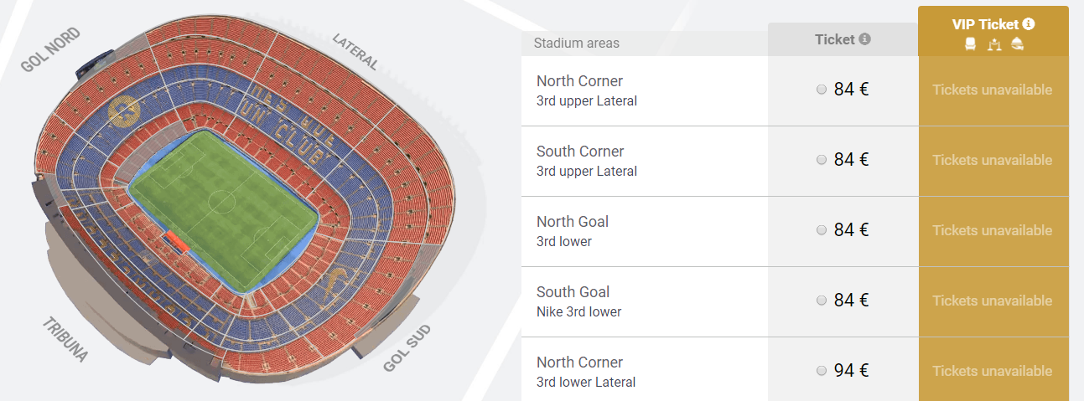The height and width of the screenshot is (401, 1084).
Task: Click the GOL NORD stadium label
Action: tap(51, 49)
